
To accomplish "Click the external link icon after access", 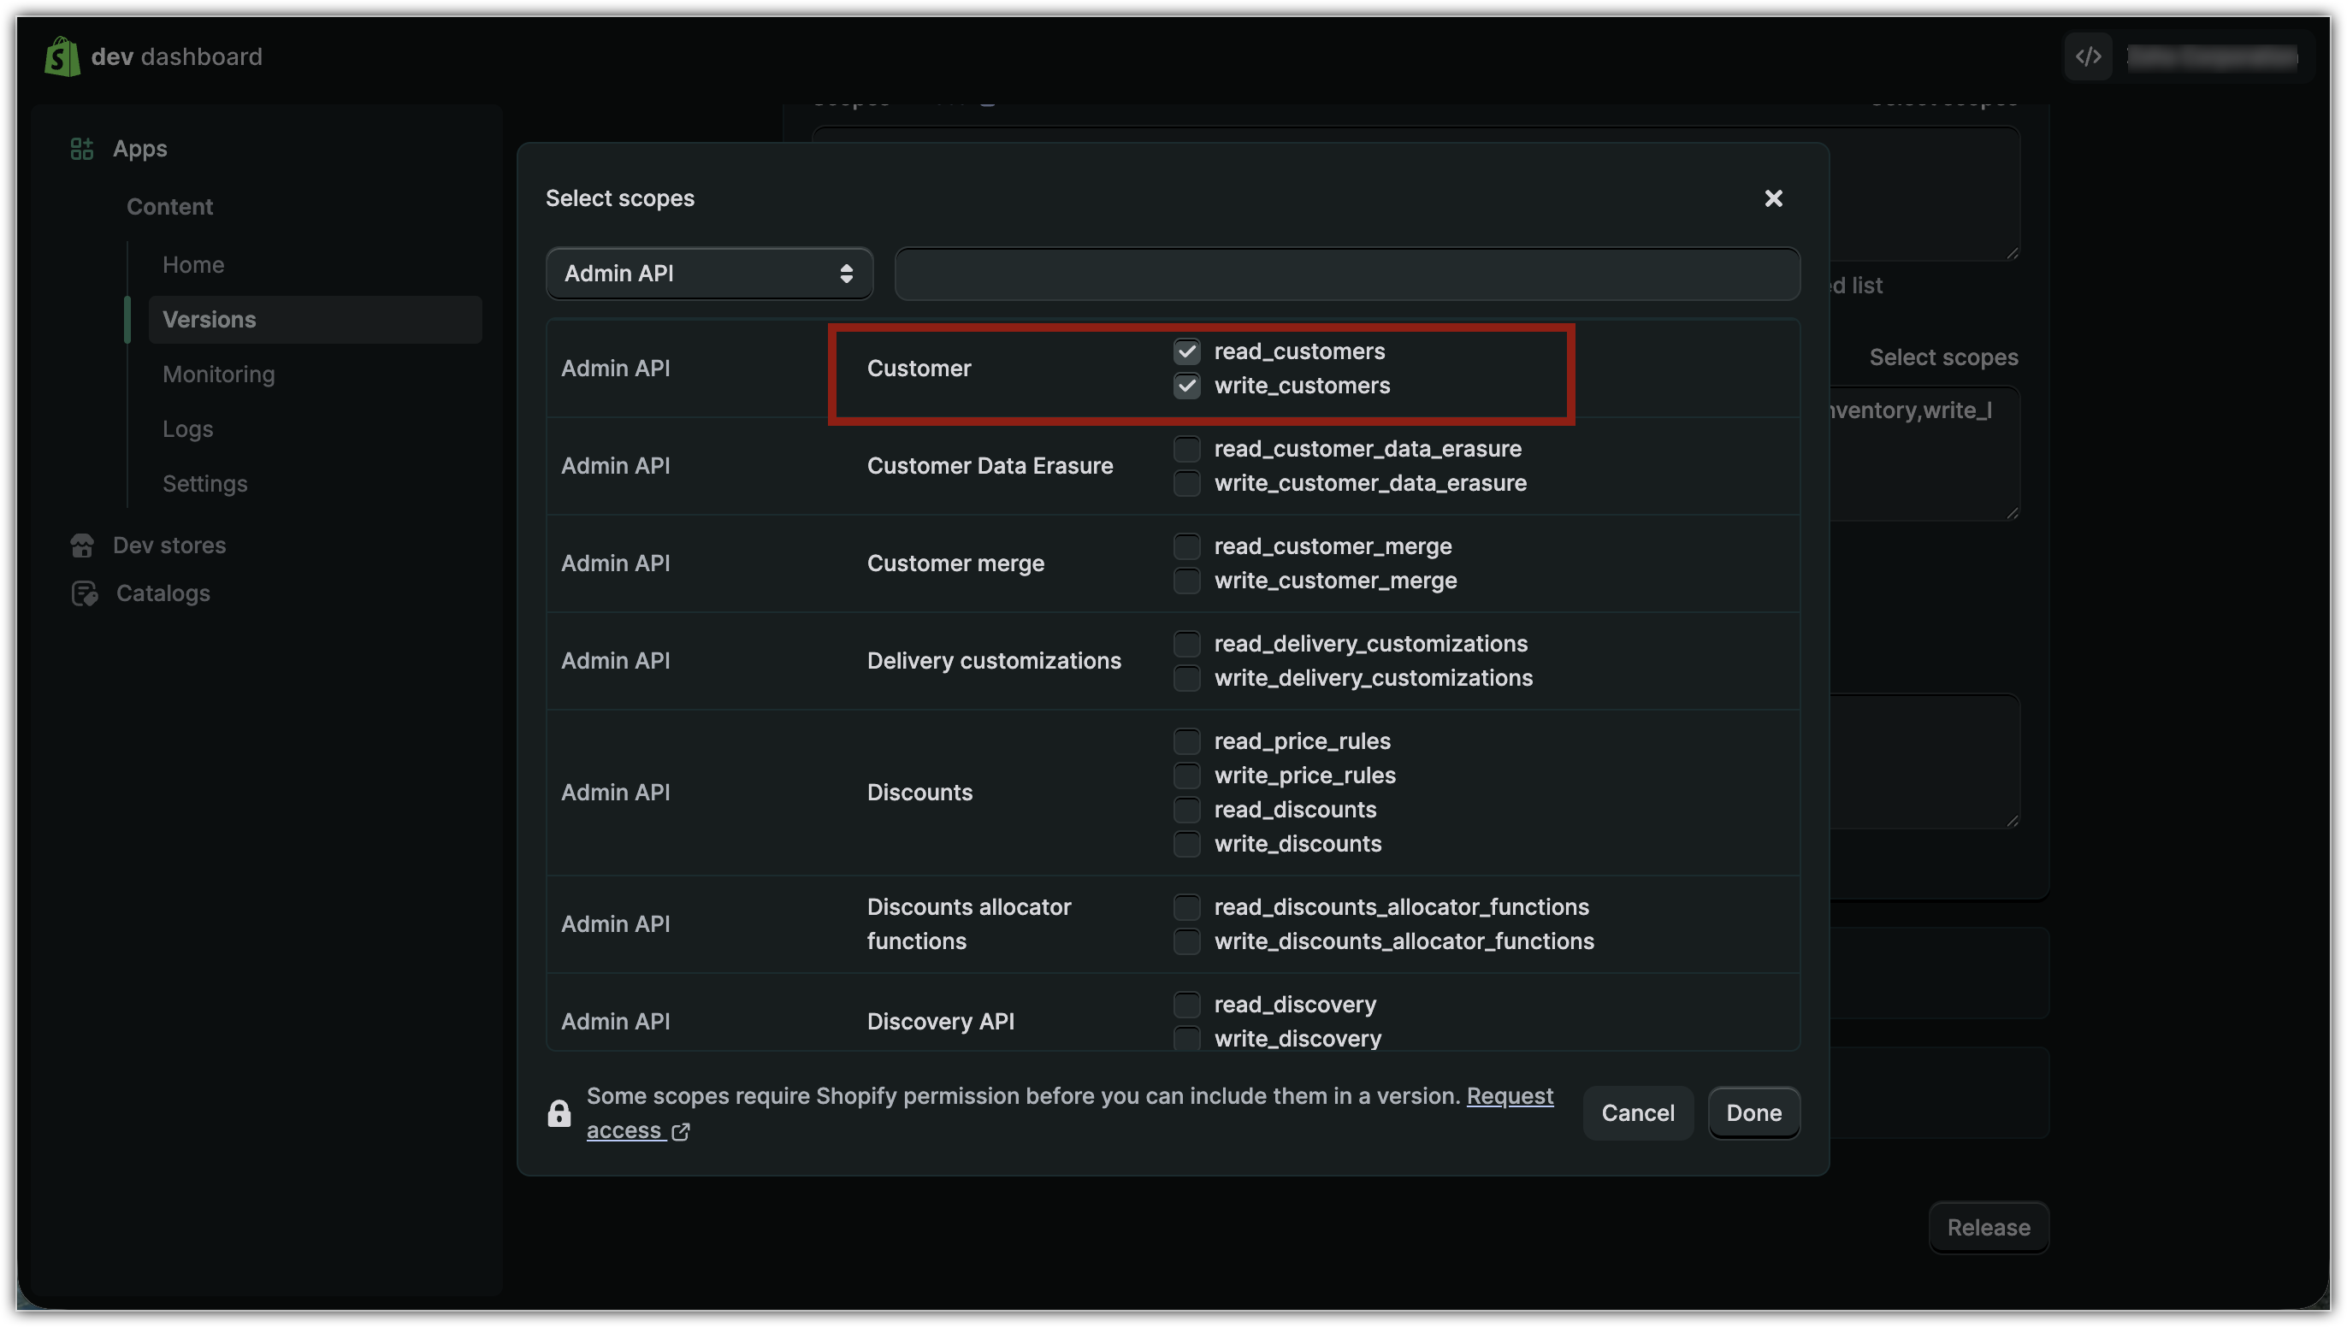I will point(681,1131).
